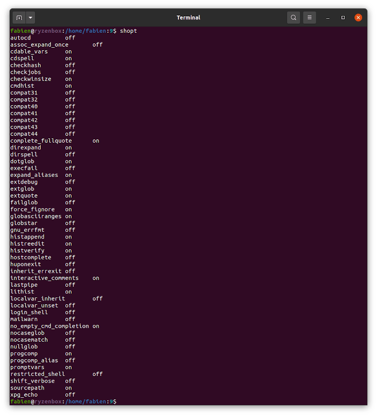The image size is (377, 416).
Task: Click the 'globstar' option entry
Action: (24, 223)
